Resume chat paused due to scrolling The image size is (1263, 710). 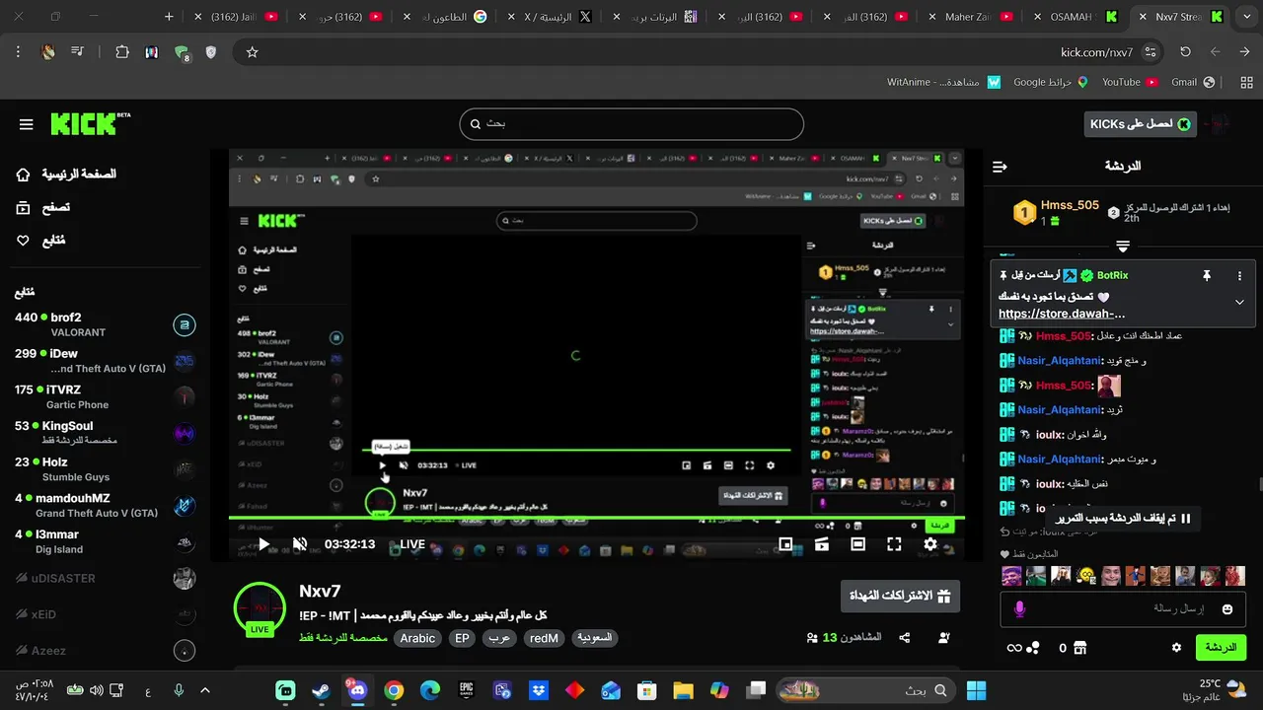click(1125, 519)
